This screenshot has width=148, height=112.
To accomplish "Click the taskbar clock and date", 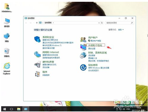I will pyautogui.click(x=139, y=109).
